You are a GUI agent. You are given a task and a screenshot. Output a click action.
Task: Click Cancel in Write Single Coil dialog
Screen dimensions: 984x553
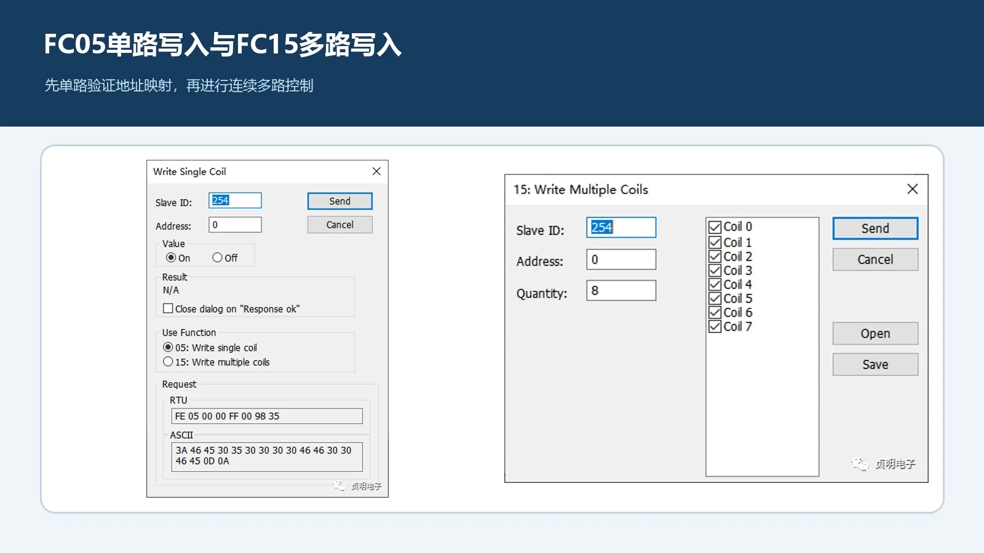pyautogui.click(x=339, y=225)
